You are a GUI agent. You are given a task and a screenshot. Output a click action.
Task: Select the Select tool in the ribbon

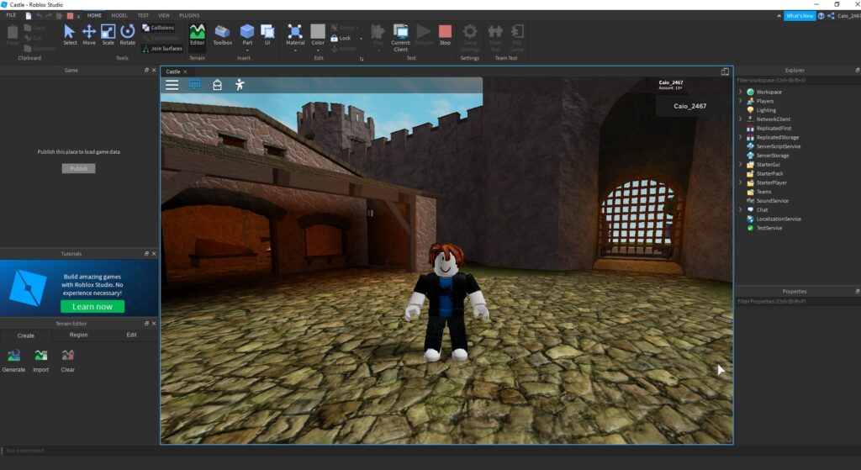point(70,35)
